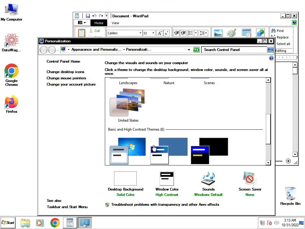Click the WordPad save icon
The height and width of the screenshot is (229, 305).
coord(88,16)
